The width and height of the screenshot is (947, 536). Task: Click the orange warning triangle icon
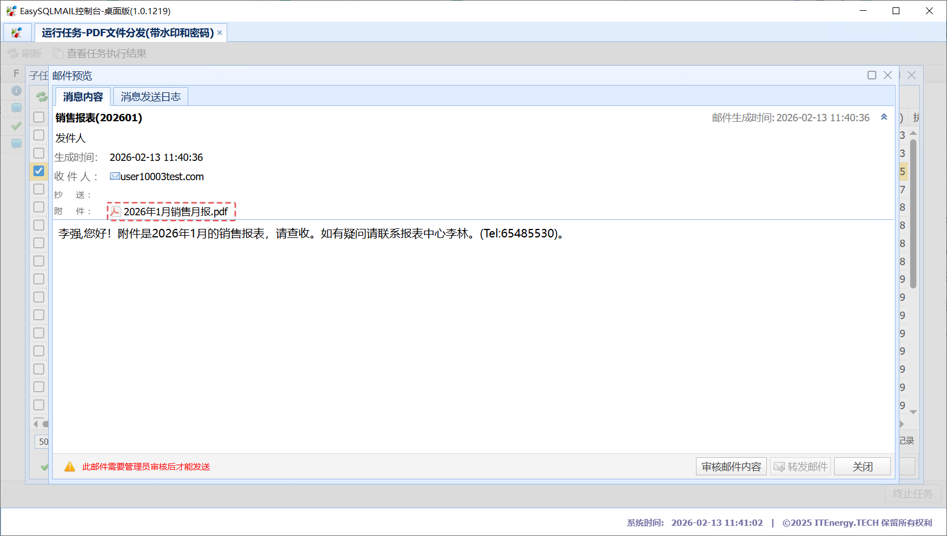(x=70, y=466)
